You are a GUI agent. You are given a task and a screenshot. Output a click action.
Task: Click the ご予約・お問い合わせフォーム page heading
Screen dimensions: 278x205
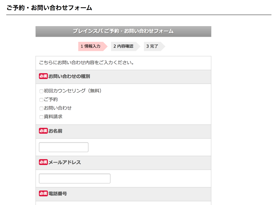tap(49, 8)
